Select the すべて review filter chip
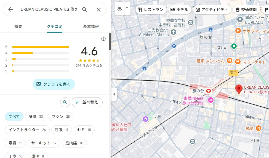 (14, 117)
